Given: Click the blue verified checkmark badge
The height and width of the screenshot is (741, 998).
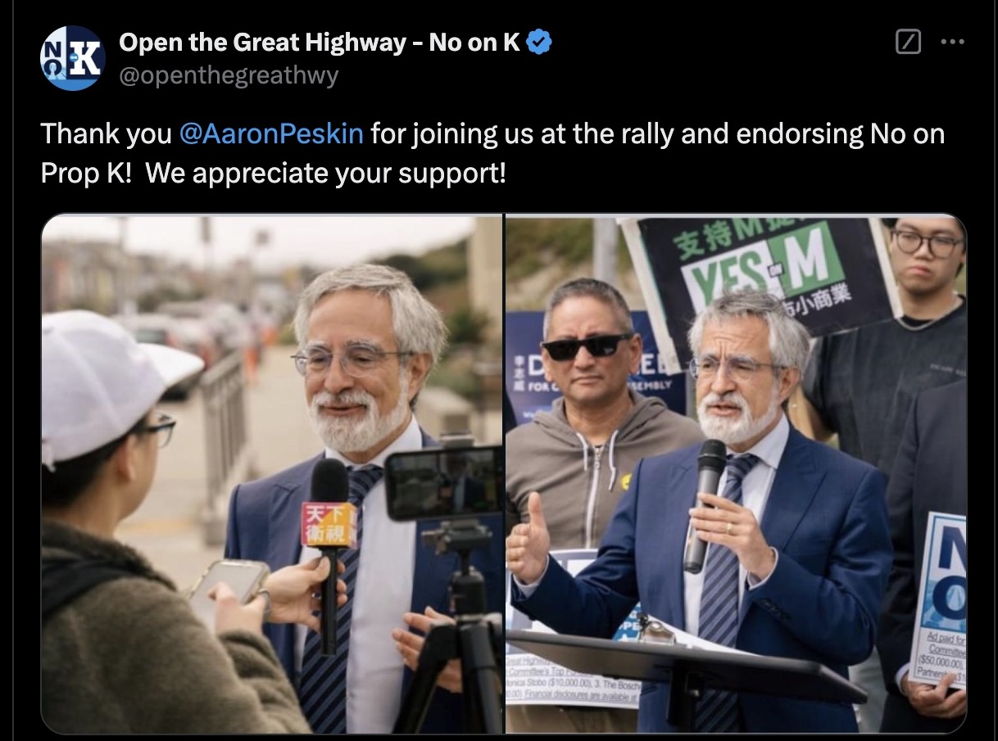Looking at the screenshot, I should [538, 42].
